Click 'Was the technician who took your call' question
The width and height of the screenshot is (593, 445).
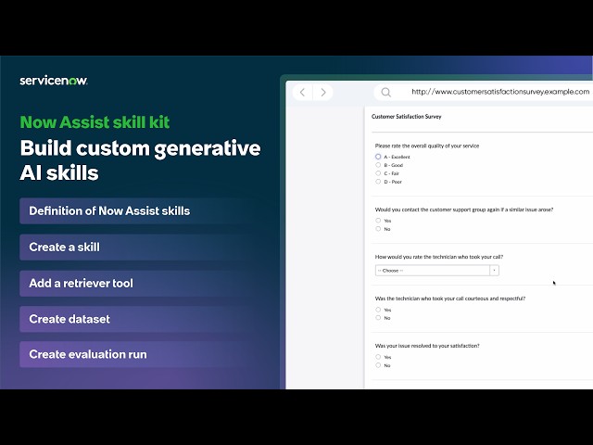[x=450, y=299]
